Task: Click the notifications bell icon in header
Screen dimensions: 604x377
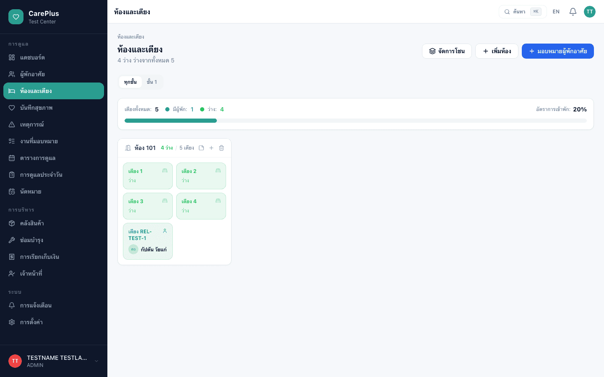Action: (573, 12)
